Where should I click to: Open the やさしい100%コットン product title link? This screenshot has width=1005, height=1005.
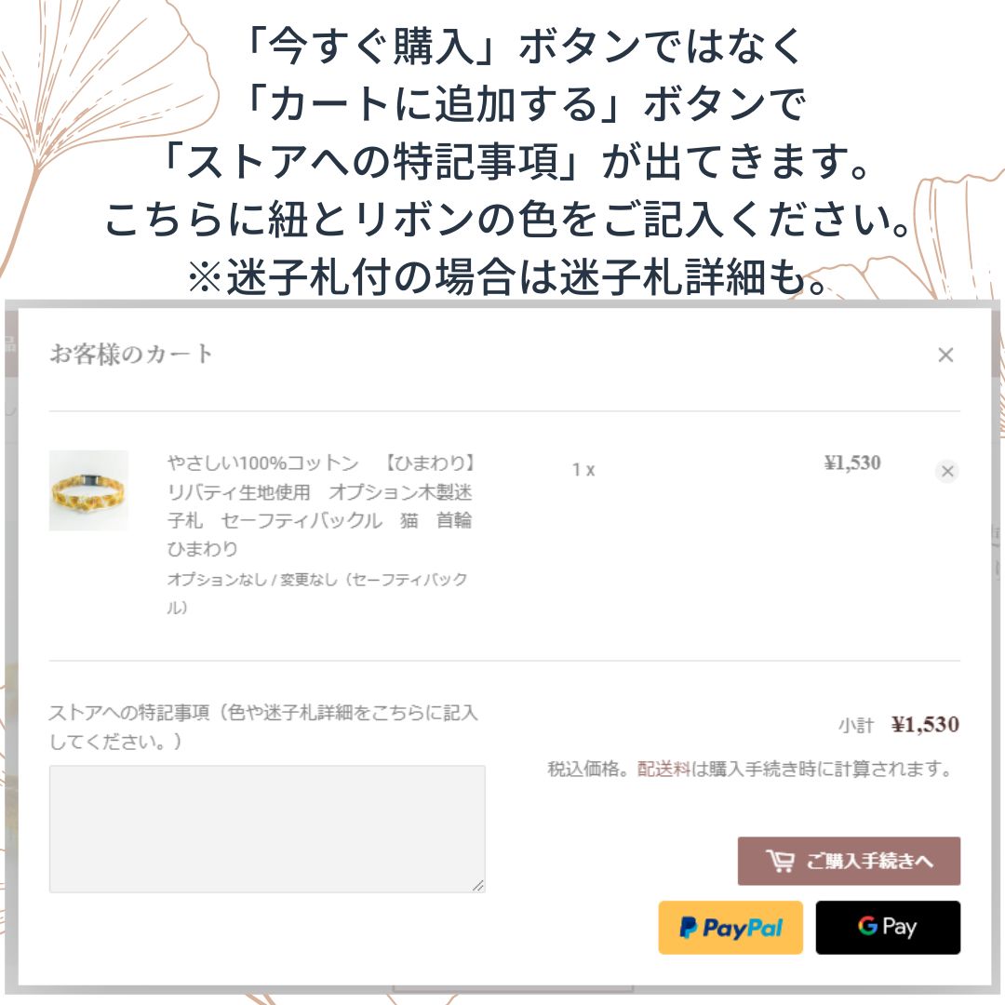tap(320, 505)
